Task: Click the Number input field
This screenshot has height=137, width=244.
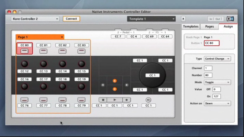Action: click(208, 75)
